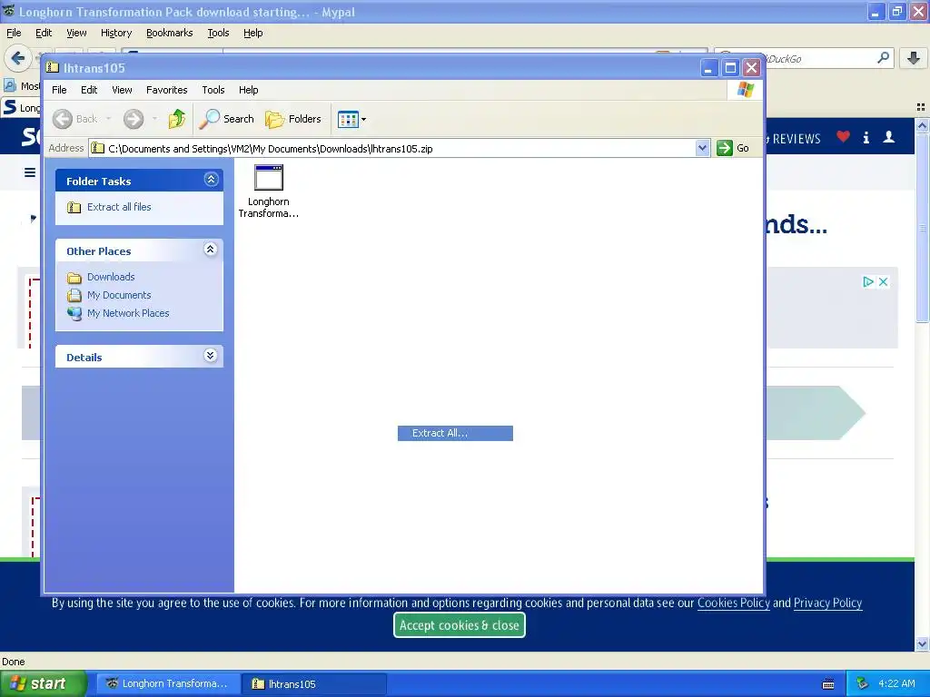Click the Up folder toolbar icon

point(176,119)
